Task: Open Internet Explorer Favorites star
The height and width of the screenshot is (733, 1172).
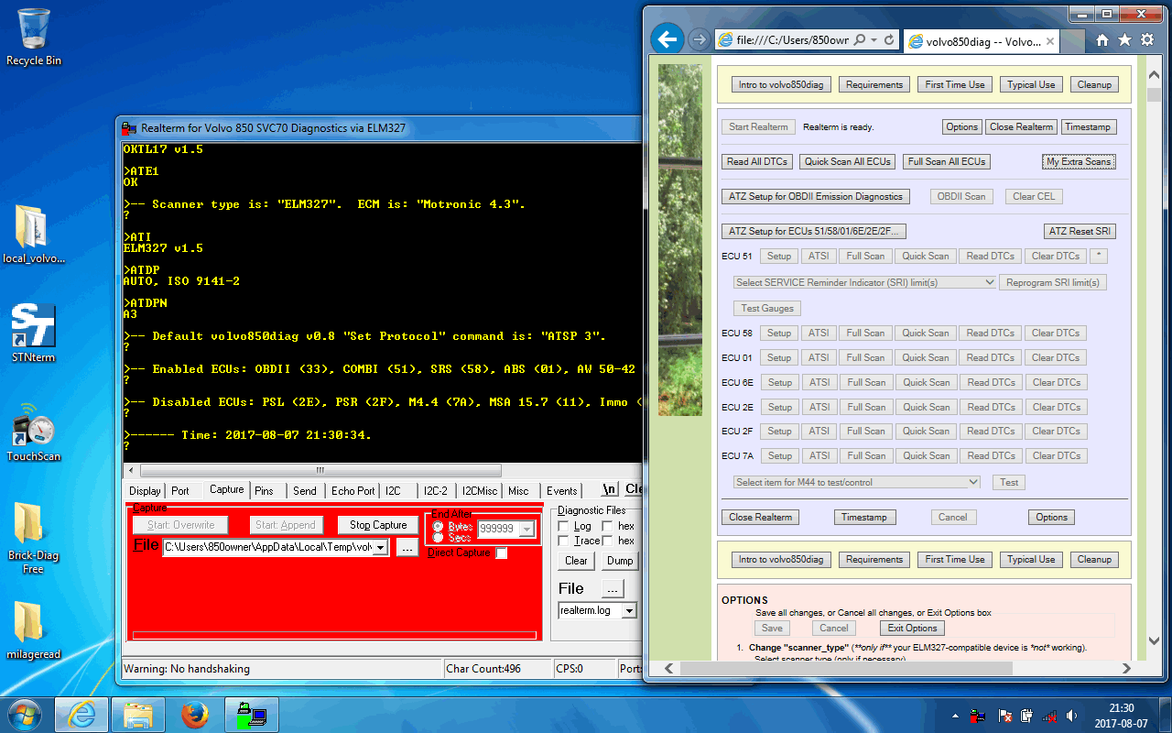Action: coord(1124,40)
